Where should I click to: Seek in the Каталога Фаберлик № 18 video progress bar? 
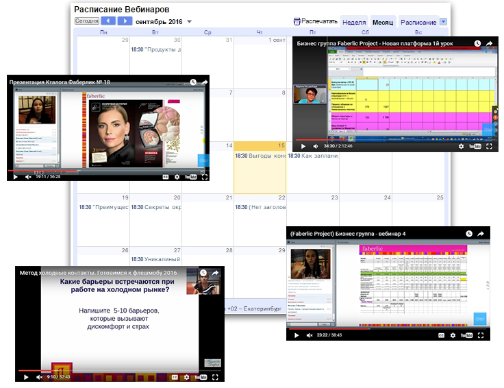click(x=108, y=171)
